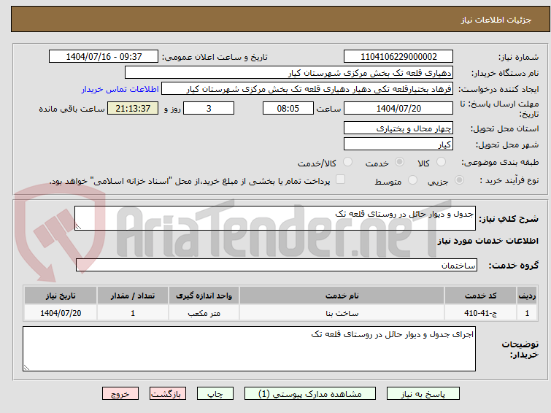Screen dimensions: 551x413
Task: Click the بازگشت back button
Action: pos(168,394)
